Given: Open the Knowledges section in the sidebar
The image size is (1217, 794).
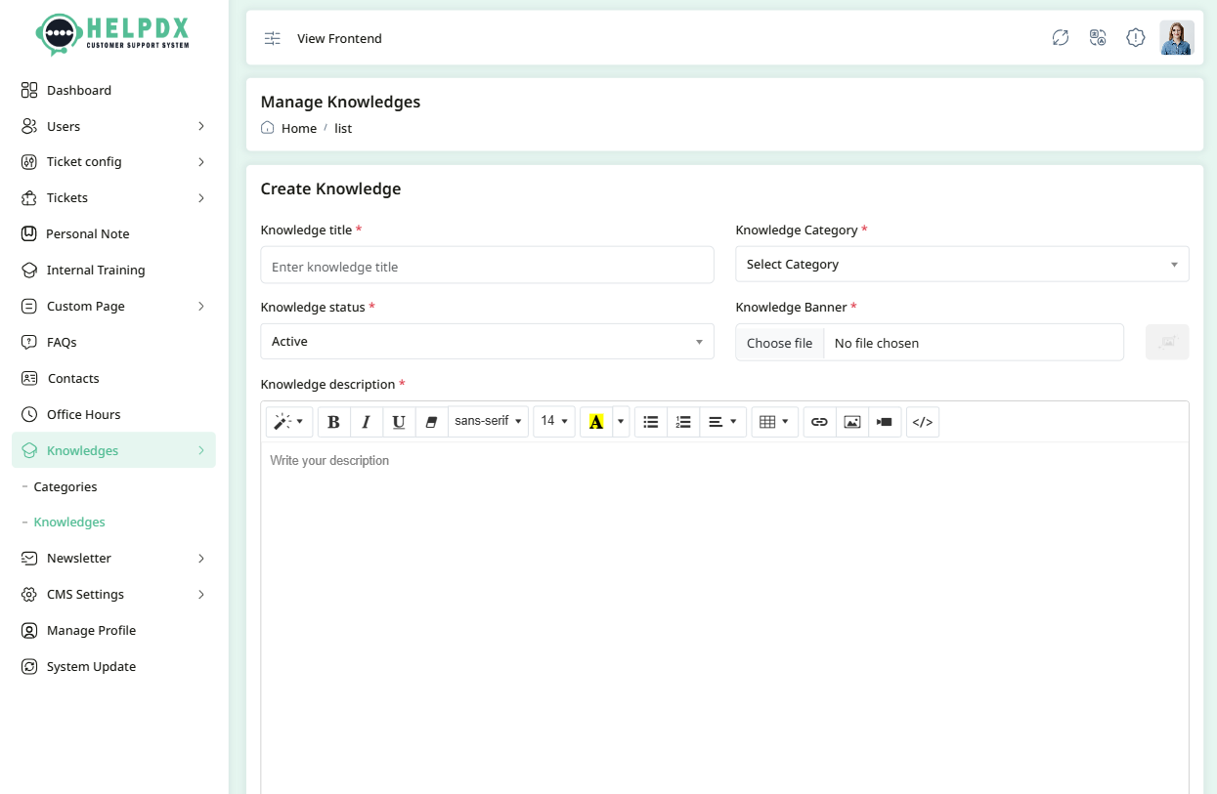Looking at the screenshot, I should tap(113, 450).
